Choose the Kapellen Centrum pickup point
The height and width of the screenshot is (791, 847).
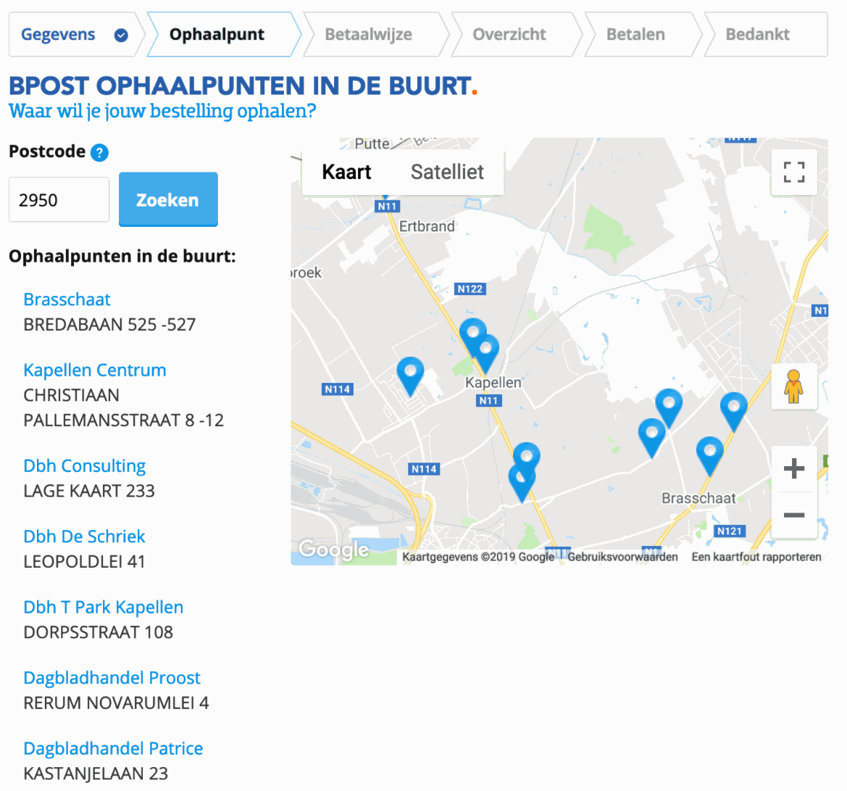94,370
